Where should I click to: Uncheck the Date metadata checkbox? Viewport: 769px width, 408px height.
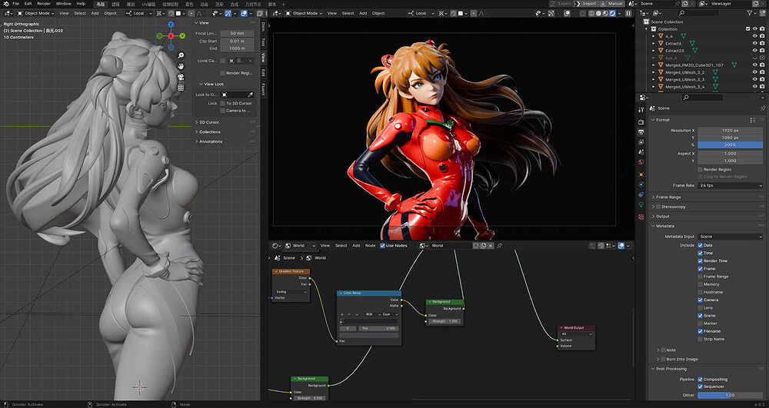[x=701, y=245]
